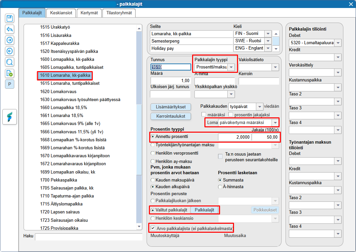Select Työntekijän/työnantajan maksu radio button

tap(153, 145)
